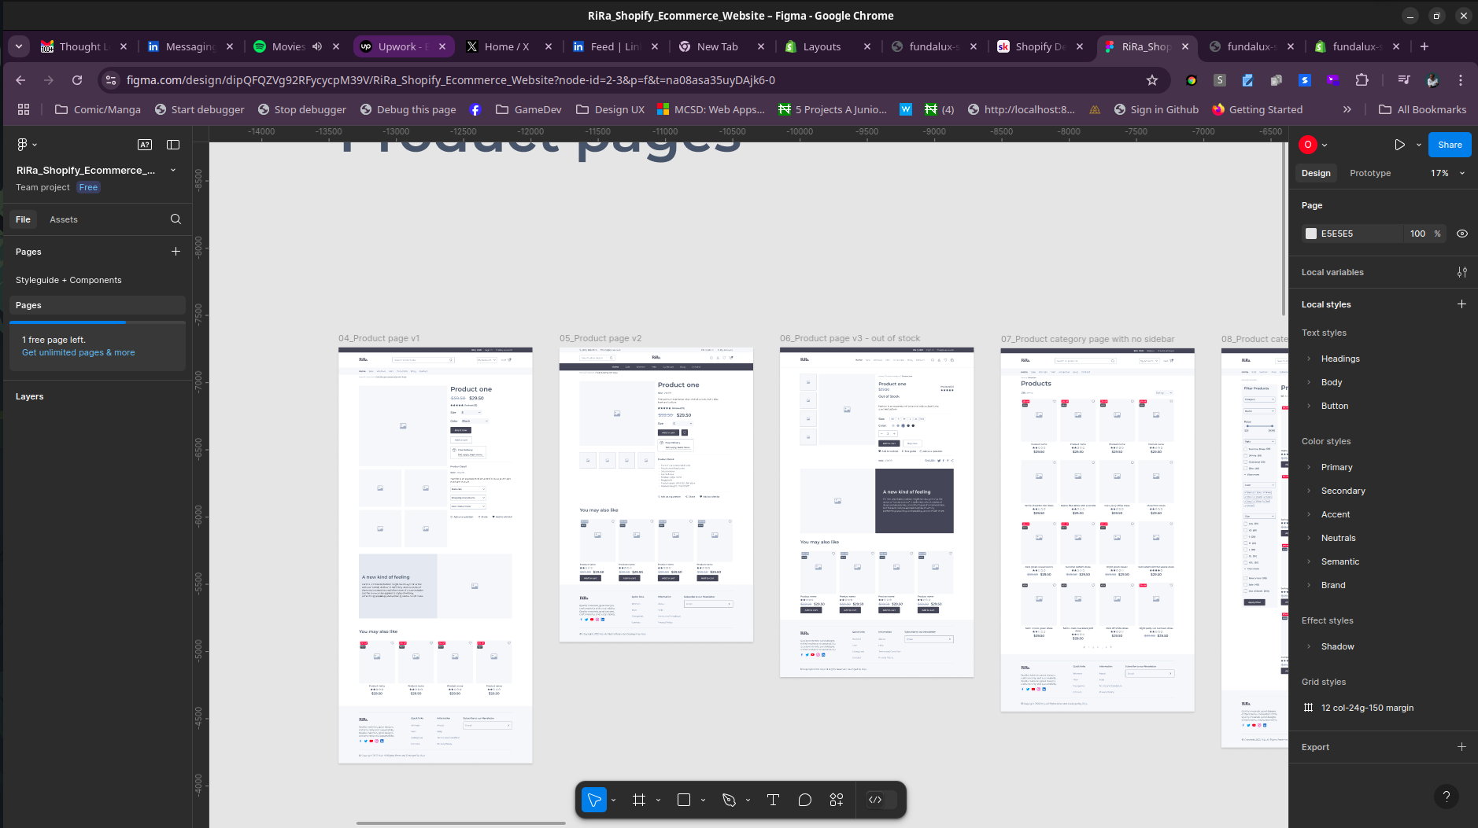The image size is (1478, 828).
Task: Click the 04_Product page v1 frame thumbnail
Action: coord(435,555)
